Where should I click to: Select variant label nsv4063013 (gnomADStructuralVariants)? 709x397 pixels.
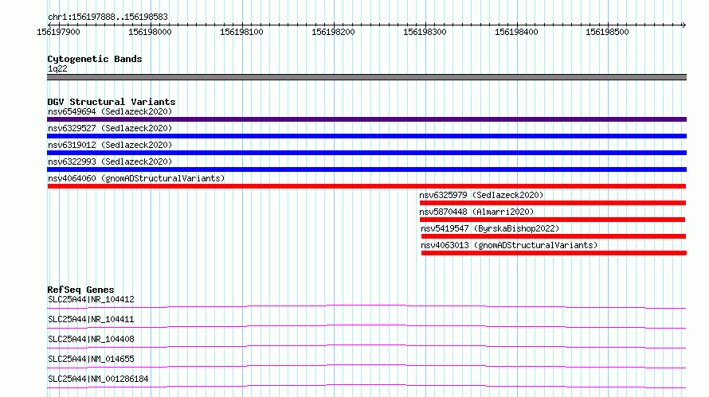[509, 245]
